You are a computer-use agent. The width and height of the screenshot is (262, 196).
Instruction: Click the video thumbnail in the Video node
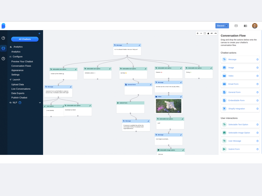pos(169,106)
